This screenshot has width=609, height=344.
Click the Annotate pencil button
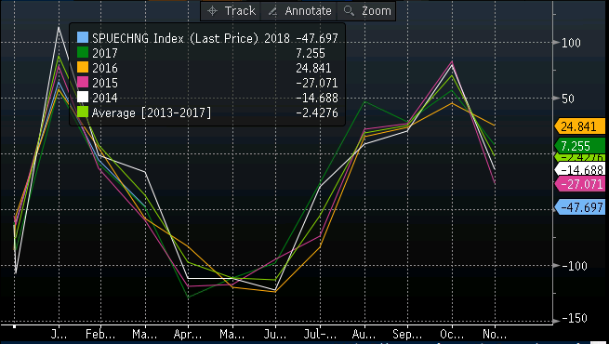point(299,11)
